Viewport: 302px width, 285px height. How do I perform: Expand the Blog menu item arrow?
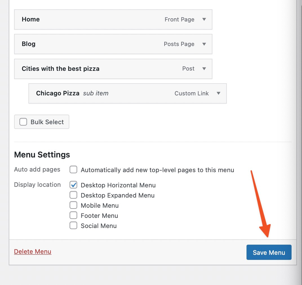[204, 44]
